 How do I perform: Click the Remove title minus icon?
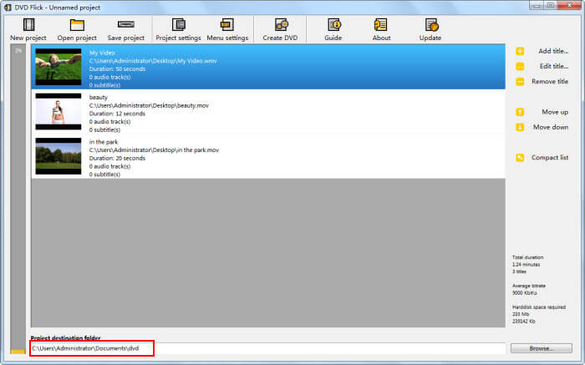[520, 81]
